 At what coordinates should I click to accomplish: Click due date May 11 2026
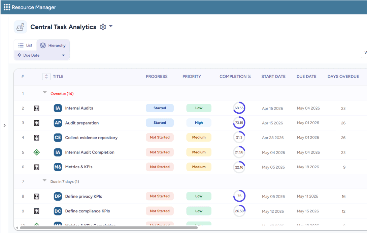(307, 196)
